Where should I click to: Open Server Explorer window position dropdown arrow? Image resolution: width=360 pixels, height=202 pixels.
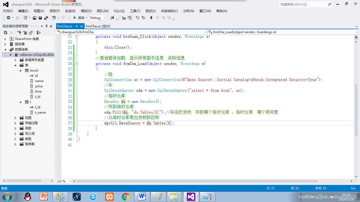pyautogui.click(x=42, y=26)
